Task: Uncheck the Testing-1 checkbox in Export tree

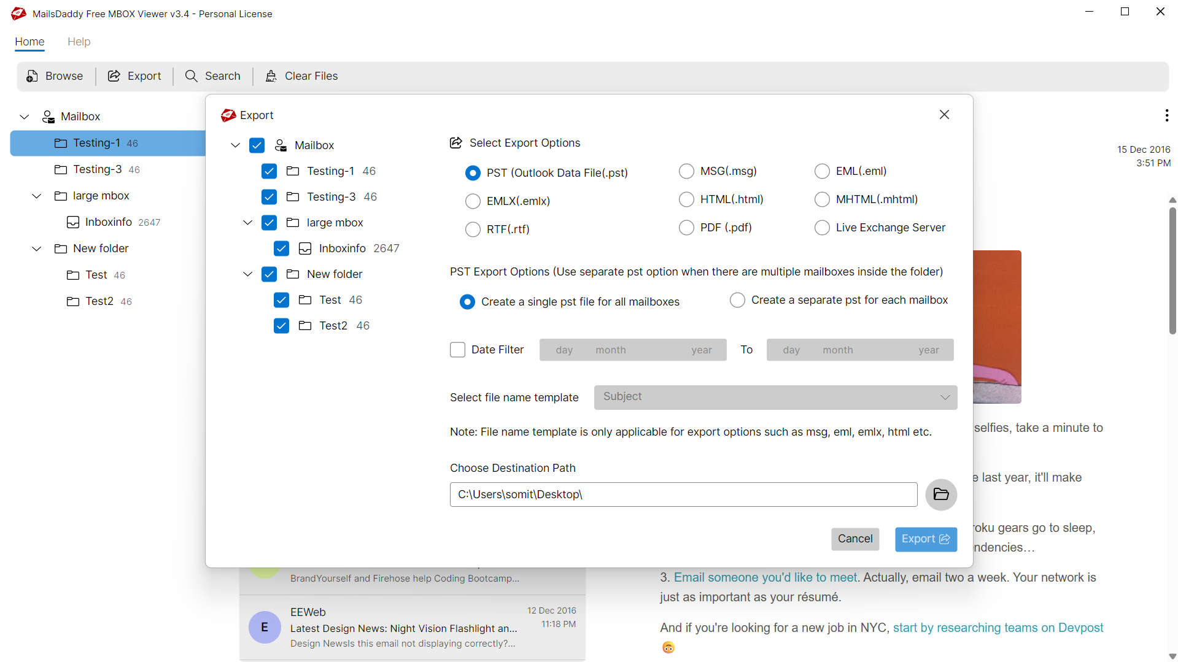Action: pos(269,171)
